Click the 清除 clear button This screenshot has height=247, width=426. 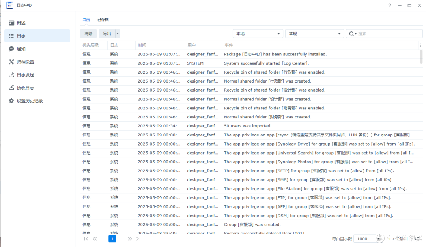click(89, 34)
